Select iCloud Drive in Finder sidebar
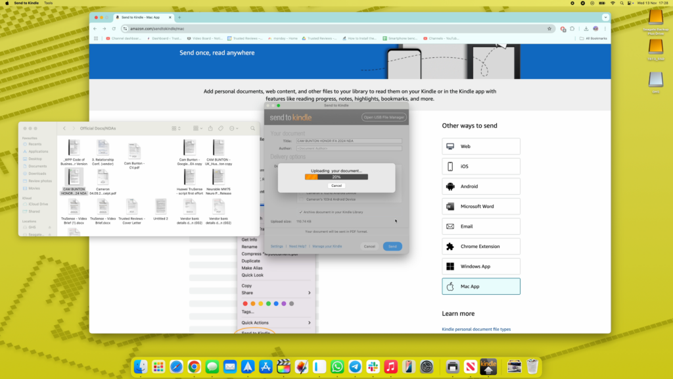673x379 pixels. (38, 204)
